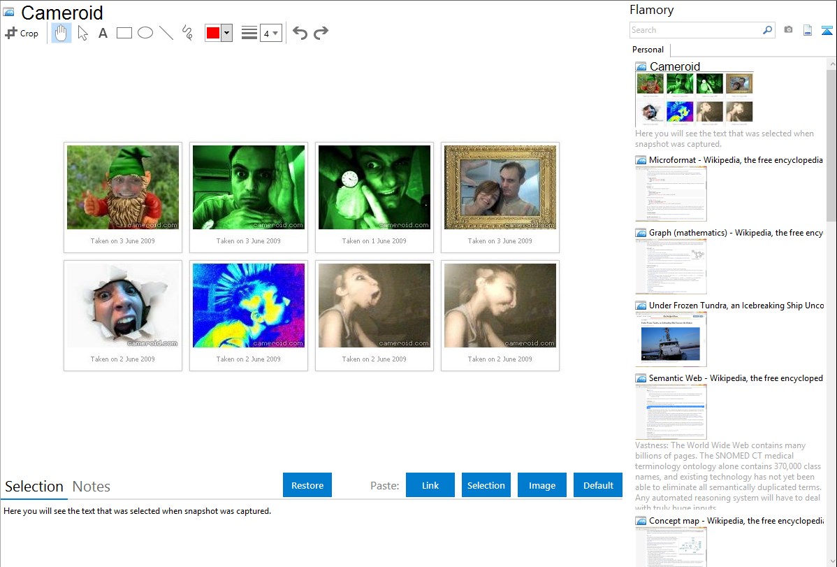Image resolution: width=837 pixels, height=567 pixels.
Task: Open the sepia distorted face photo
Action: click(500, 306)
